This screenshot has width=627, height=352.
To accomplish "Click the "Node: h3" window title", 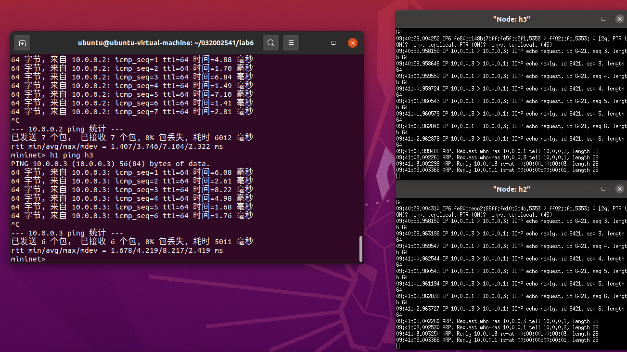I will click(x=512, y=19).
